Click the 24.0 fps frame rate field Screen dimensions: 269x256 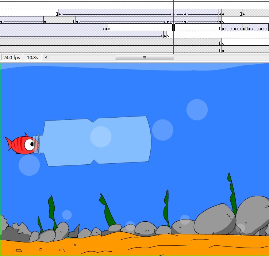12,58
